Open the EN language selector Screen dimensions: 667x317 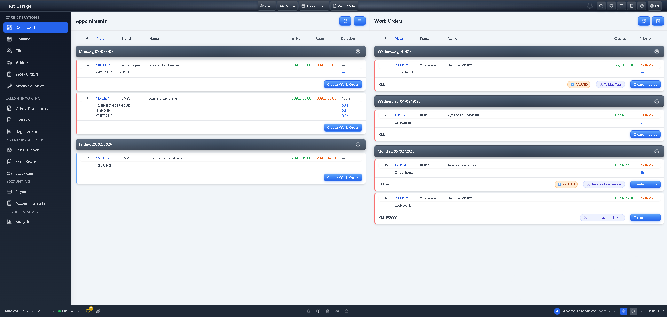654,6
